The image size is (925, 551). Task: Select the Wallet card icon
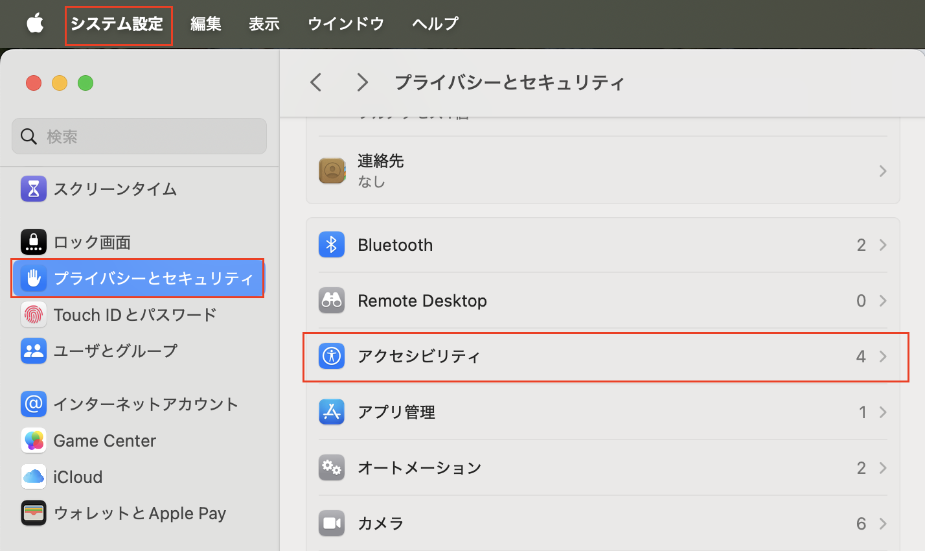coord(34,513)
